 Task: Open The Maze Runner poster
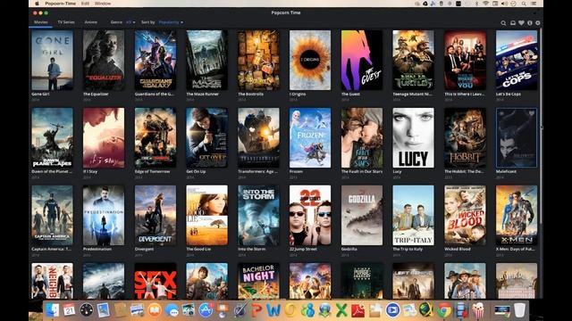tap(206, 60)
